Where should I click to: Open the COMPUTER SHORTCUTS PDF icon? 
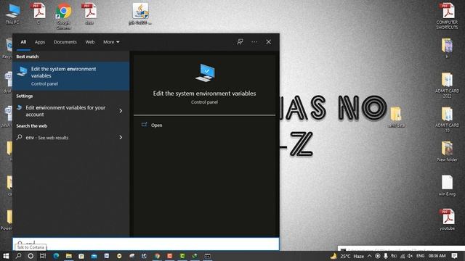tap(447, 16)
